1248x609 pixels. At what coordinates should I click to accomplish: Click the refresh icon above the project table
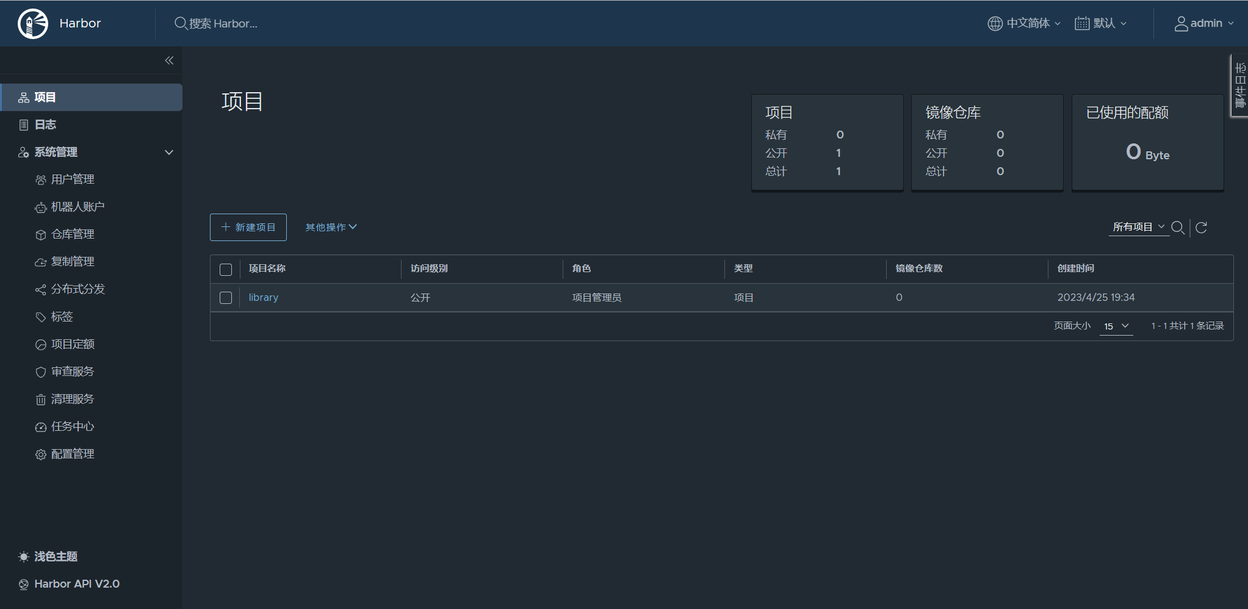tap(1201, 228)
